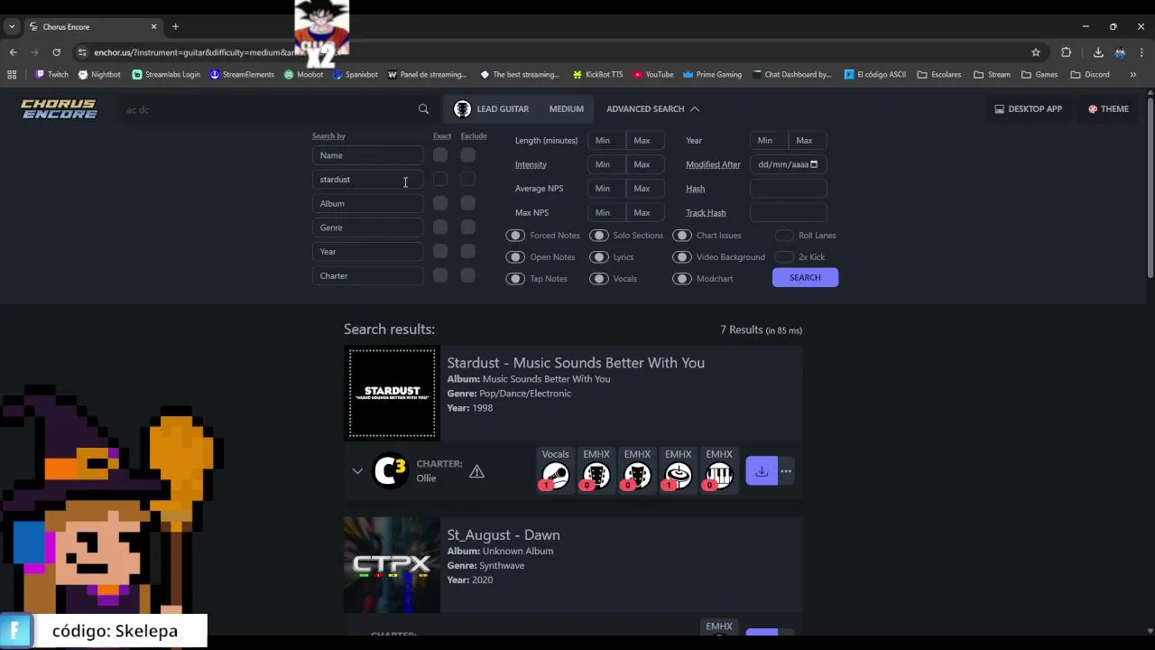
Task: Click the Theme button
Action: 1108,109
